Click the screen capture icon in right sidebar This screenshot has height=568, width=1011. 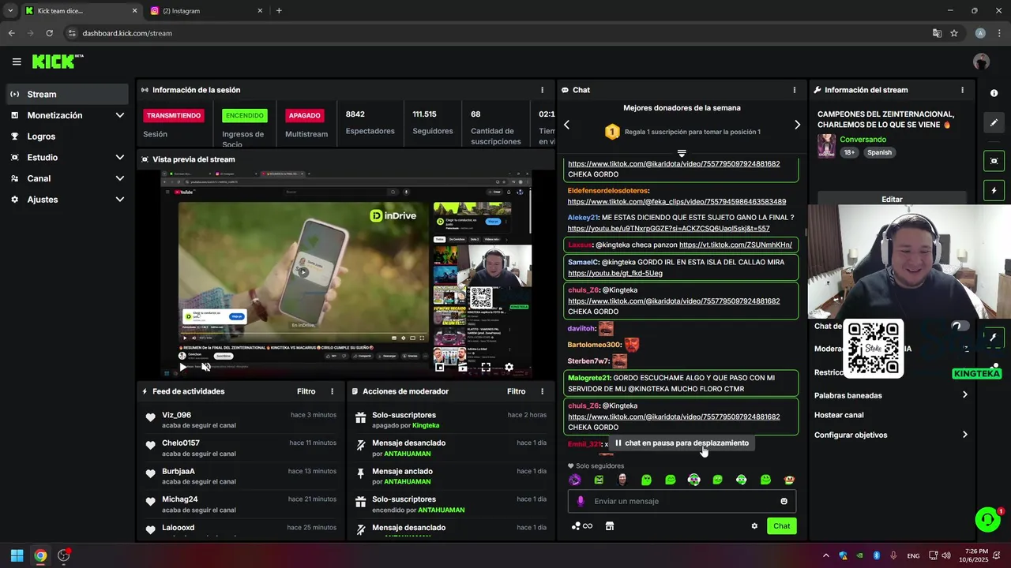click(x=994, y=161)
